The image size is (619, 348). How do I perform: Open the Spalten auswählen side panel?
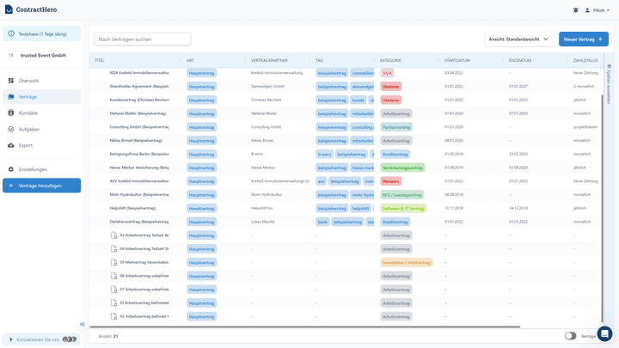click(610, 82)
